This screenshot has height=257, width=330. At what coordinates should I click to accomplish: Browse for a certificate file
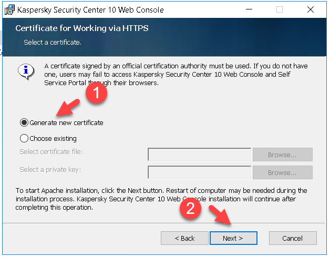click(x=282, y=155)
